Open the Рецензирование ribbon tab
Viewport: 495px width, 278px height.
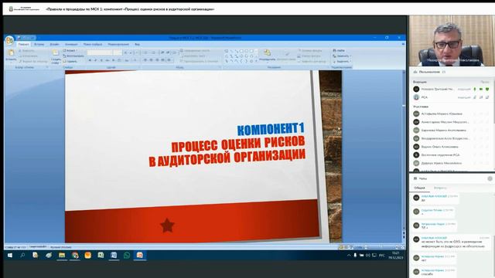[x=118, y=45]
